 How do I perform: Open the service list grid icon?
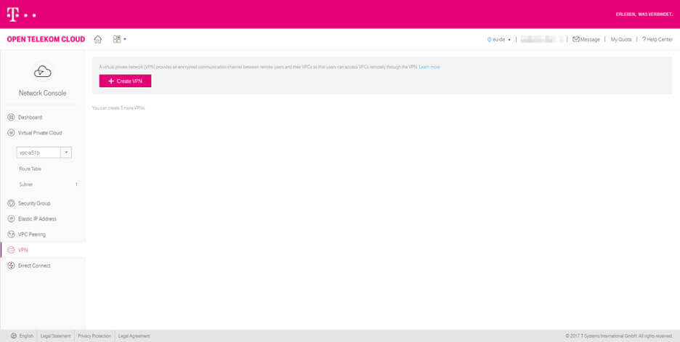[x=117, y=39]
